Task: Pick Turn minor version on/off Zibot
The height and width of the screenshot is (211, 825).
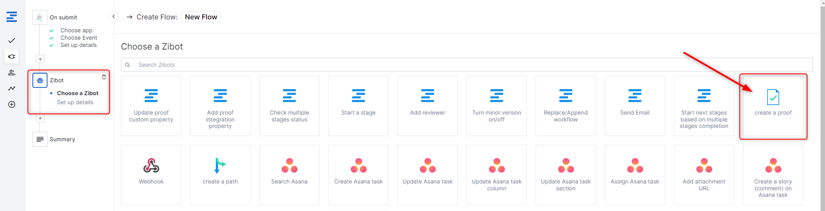Action: click(x=497, y=106)
